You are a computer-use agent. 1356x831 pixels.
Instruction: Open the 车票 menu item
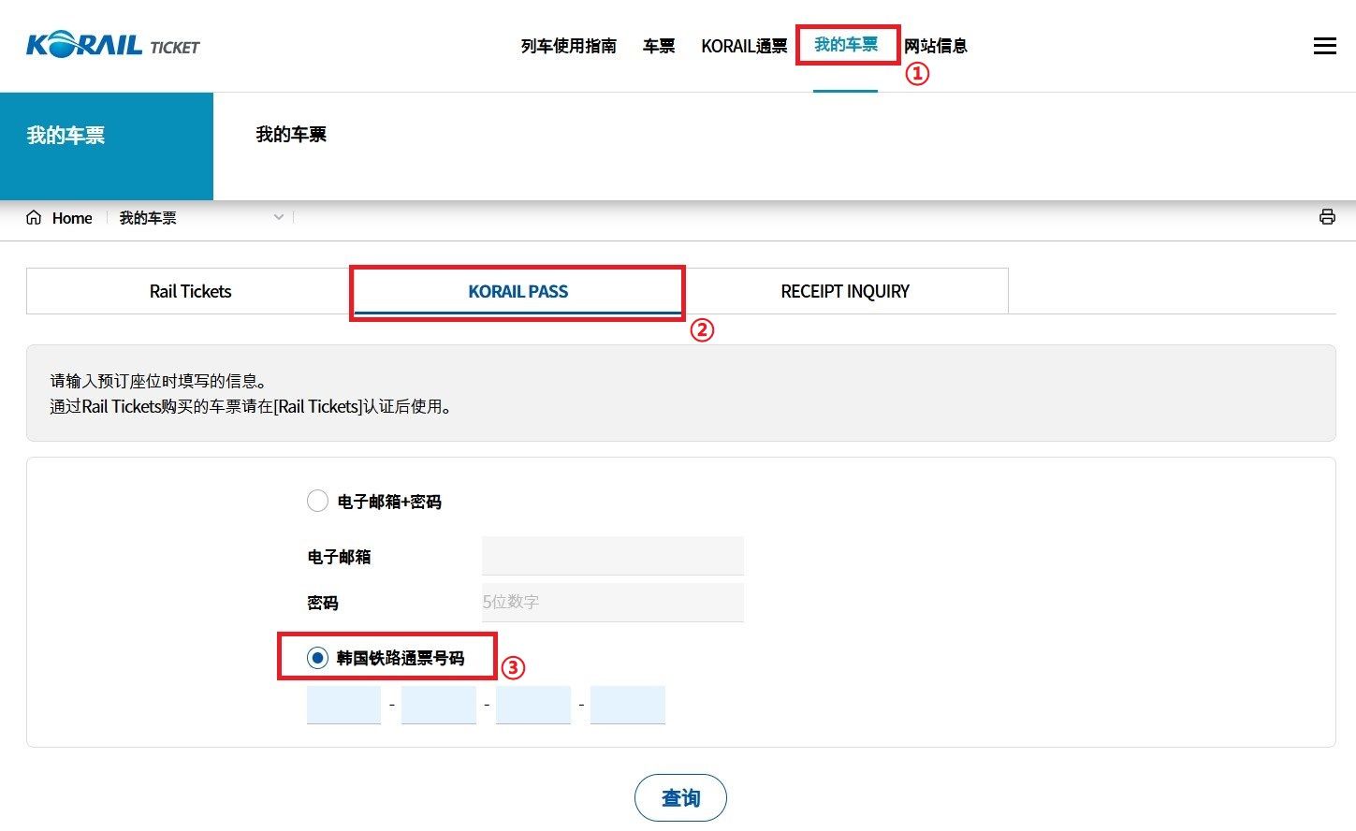pos(658,46)
